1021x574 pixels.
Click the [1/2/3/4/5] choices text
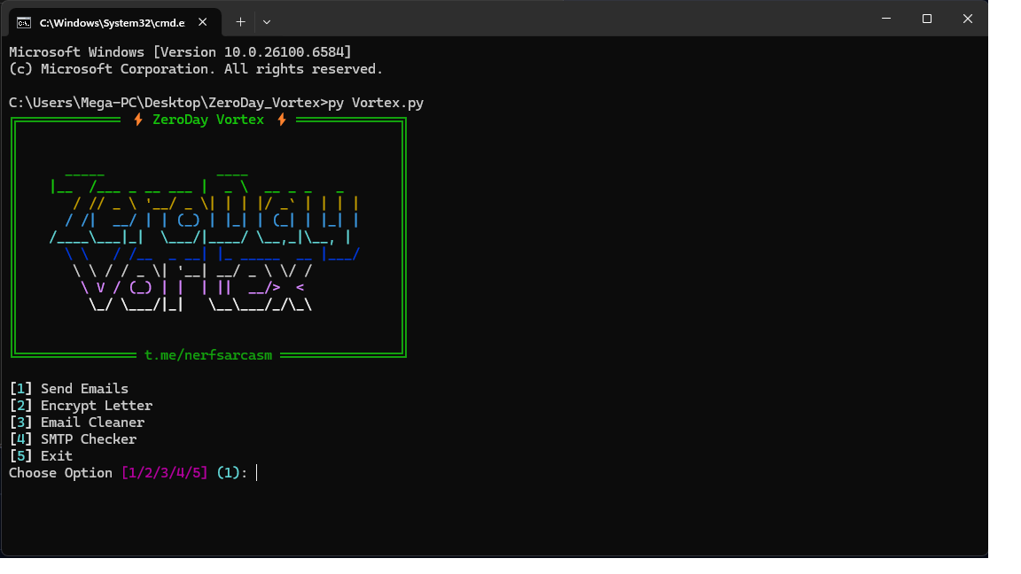click(x=165, y=473)
